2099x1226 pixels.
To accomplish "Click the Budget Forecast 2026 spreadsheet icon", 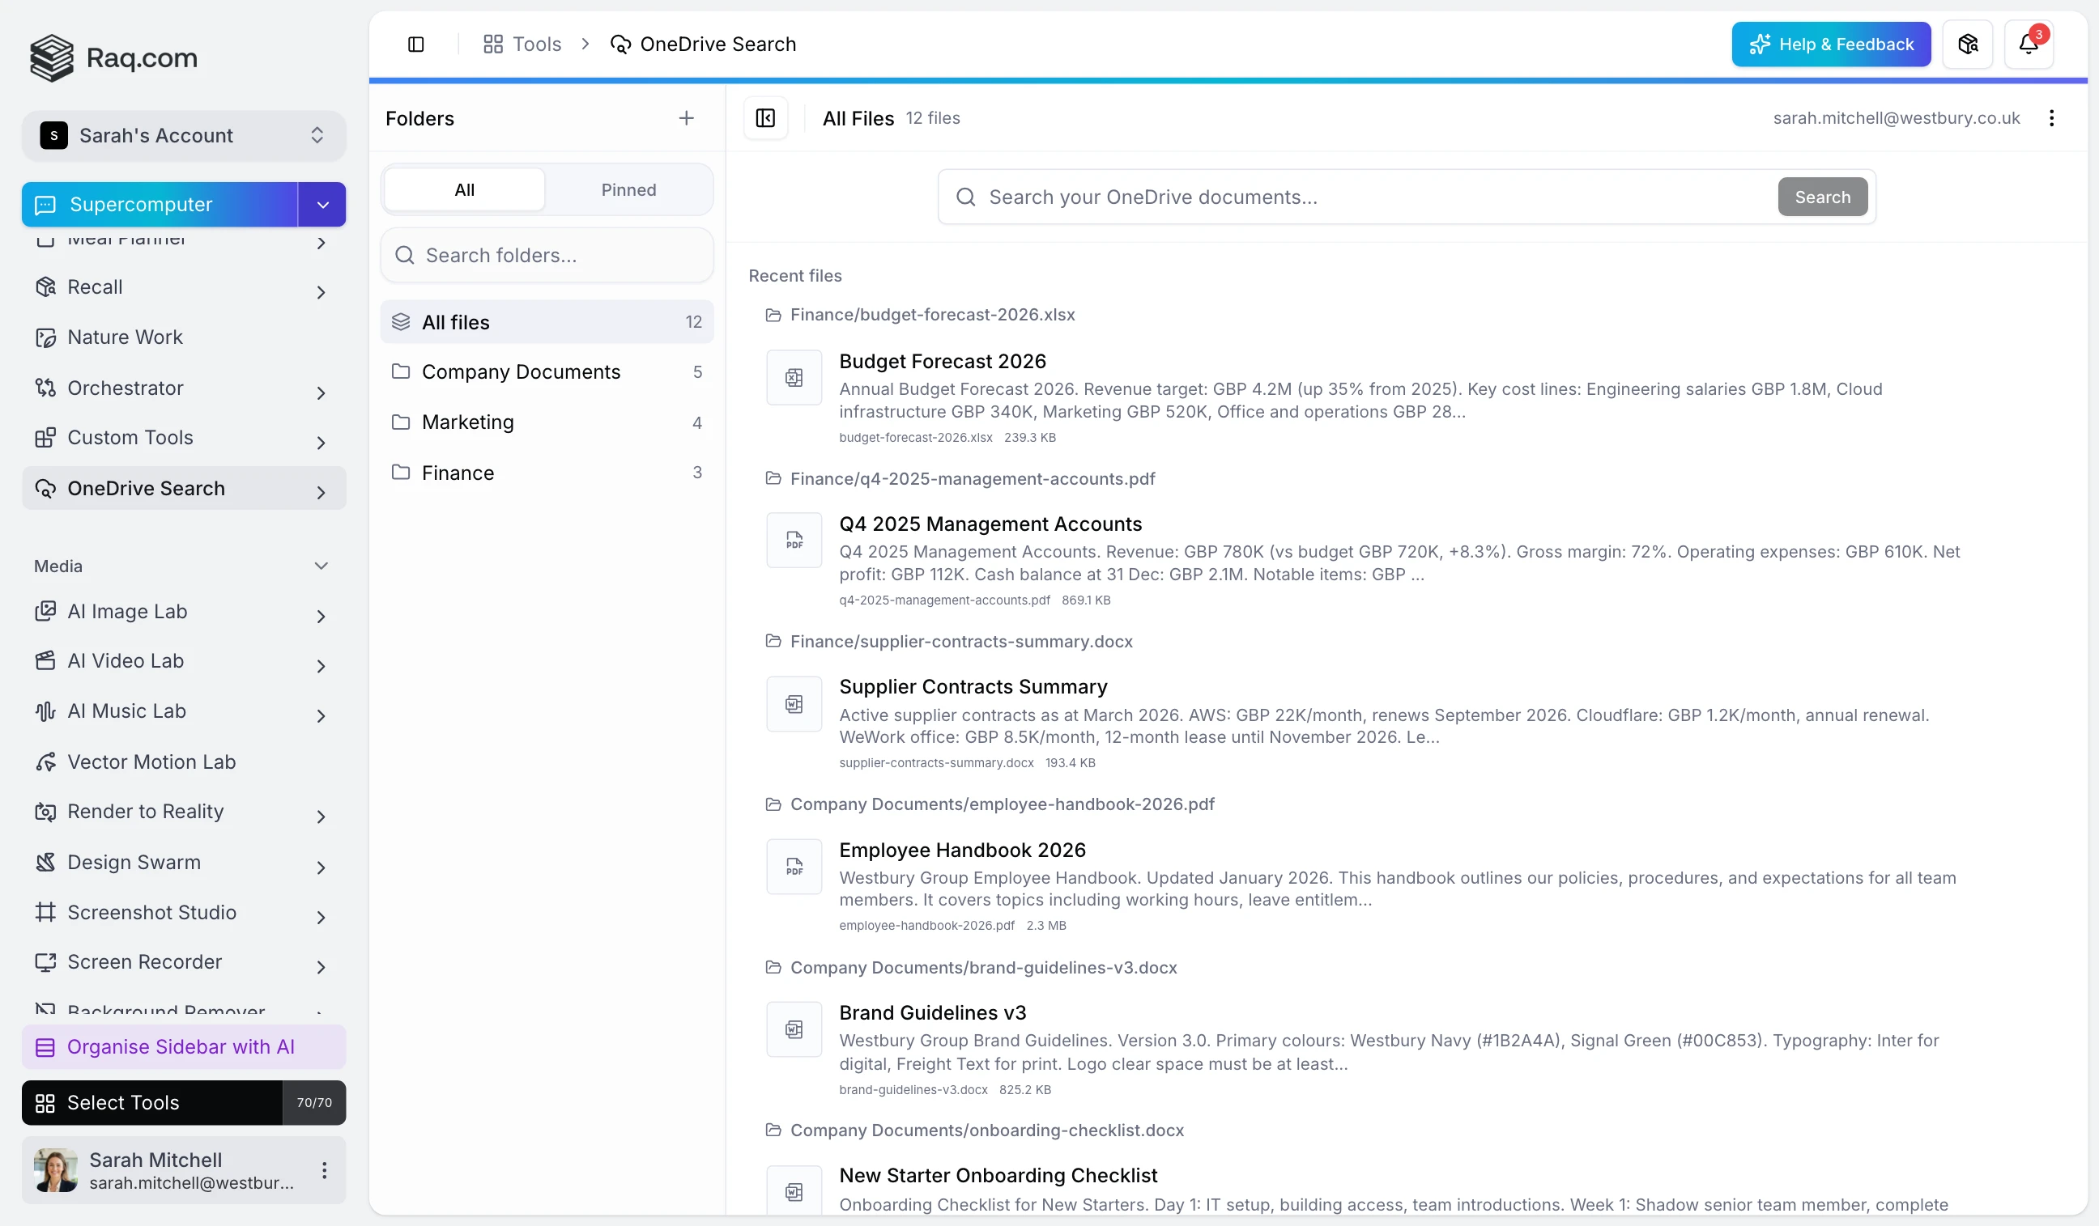I will 794,378.
